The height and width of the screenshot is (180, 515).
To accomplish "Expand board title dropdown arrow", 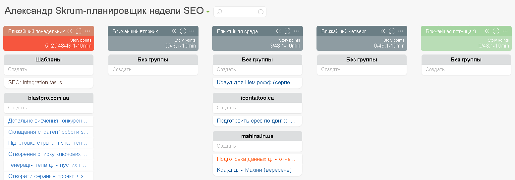I will click(208, 12).
